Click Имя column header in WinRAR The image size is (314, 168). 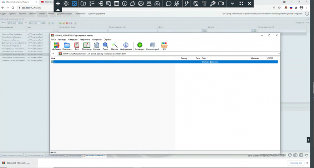113,58
